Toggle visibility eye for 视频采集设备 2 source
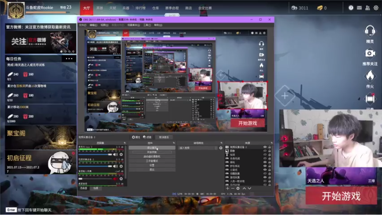 265,147
